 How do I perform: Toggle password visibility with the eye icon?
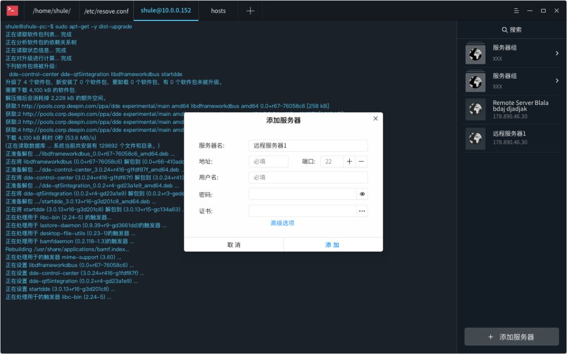(x=362, y=194)
